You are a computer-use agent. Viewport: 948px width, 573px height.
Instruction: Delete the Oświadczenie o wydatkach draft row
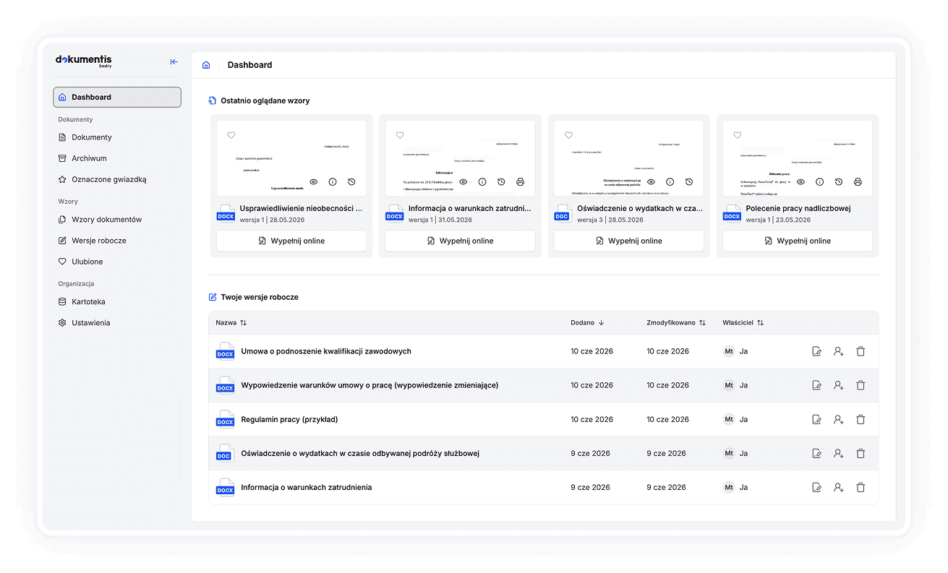point(861,454)
